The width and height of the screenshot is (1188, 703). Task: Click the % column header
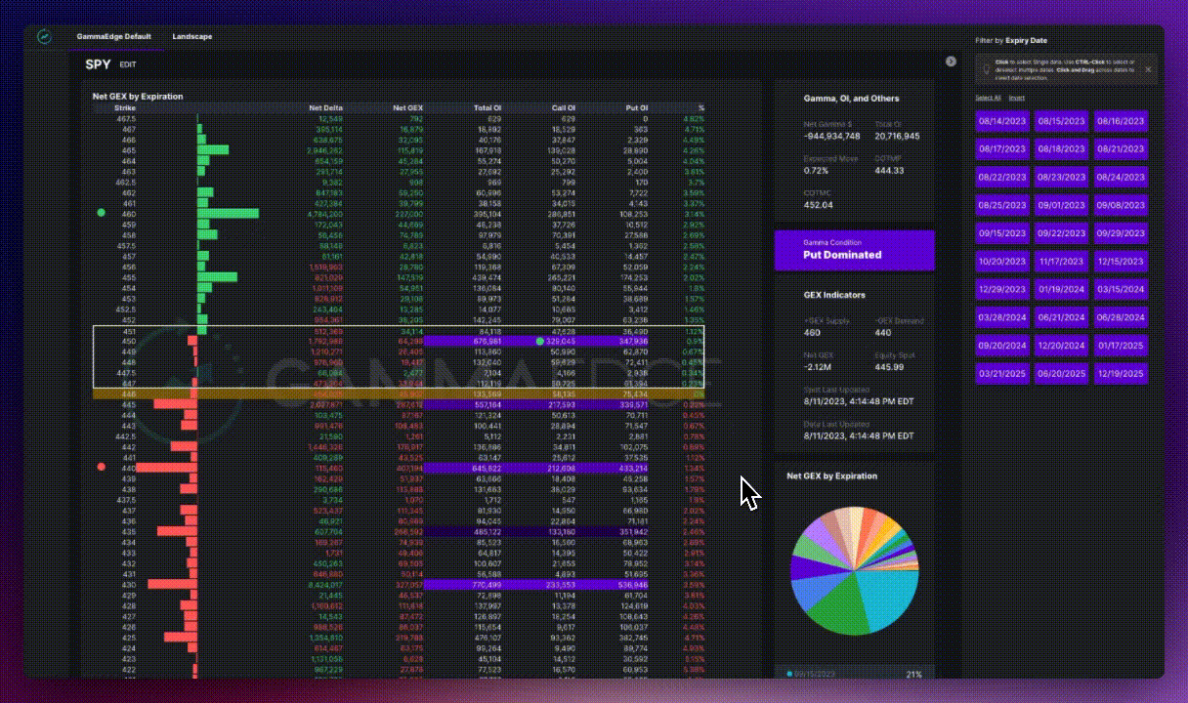700,107
